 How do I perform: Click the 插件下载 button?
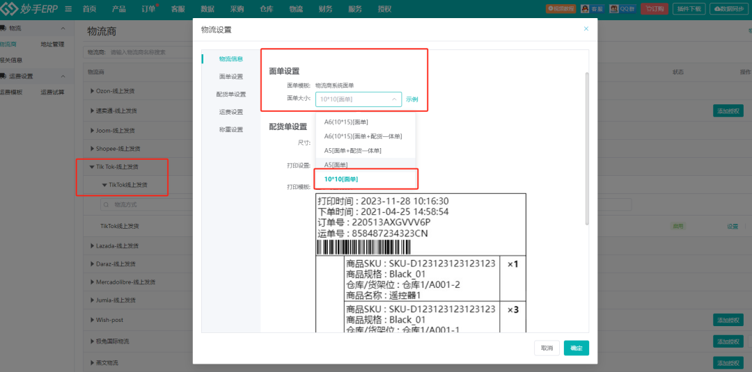click(x=689, y=8)
